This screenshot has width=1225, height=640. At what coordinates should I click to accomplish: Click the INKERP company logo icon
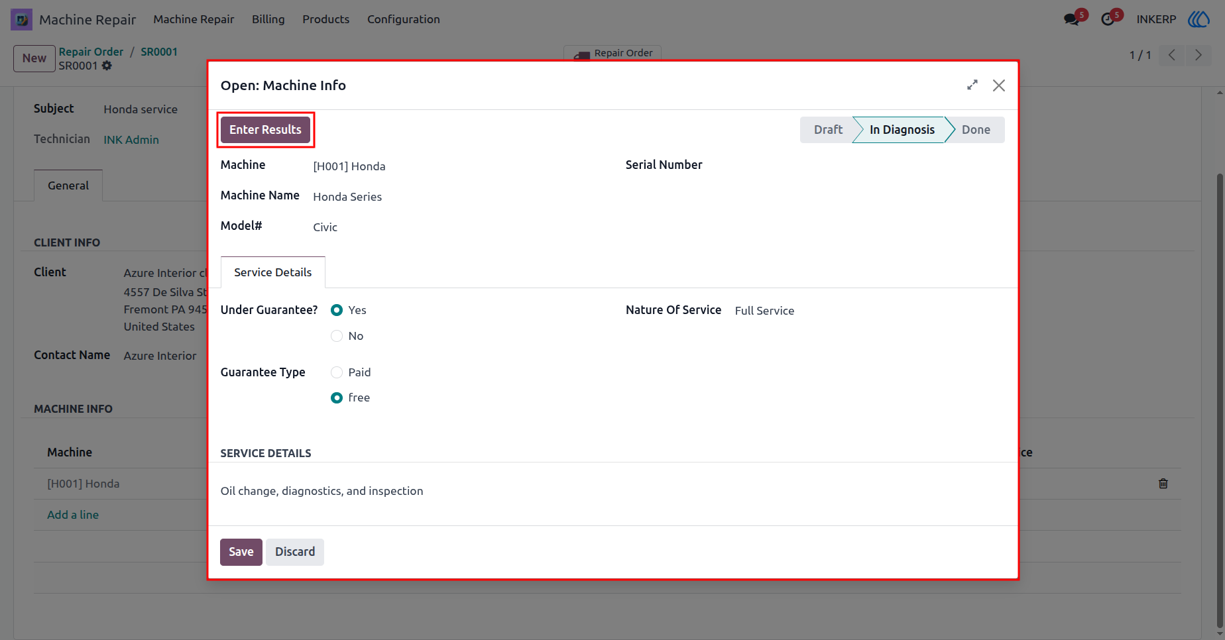[x=1198, y=19]
